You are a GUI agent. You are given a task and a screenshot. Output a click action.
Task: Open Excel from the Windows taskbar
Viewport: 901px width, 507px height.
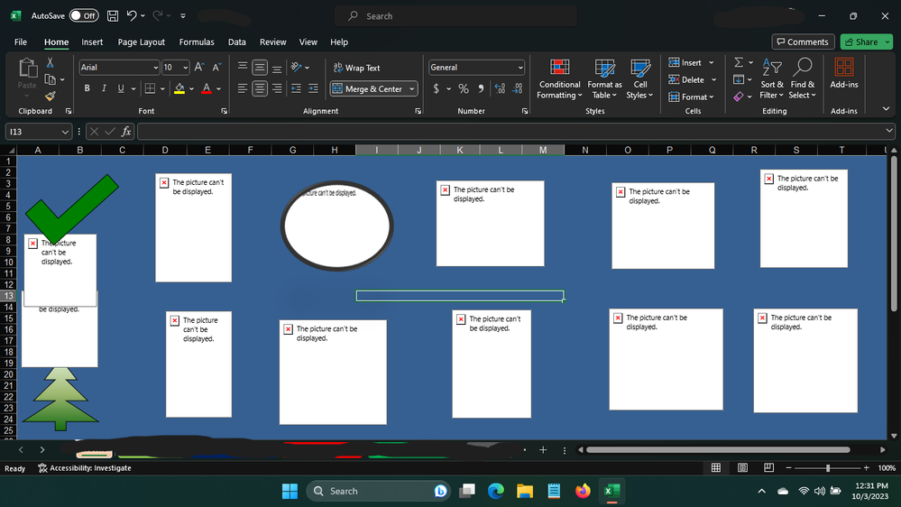pyautogui.click(x=612, y=491)
